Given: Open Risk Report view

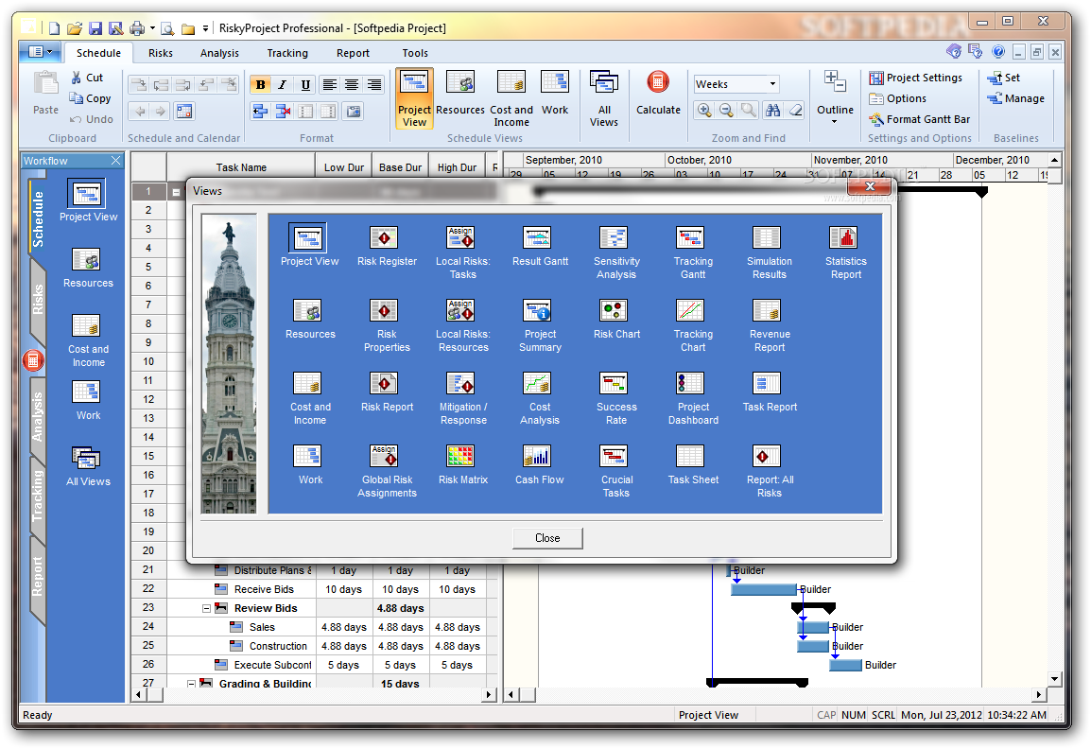Looking at the screenshot, I should pyautogui.click(x=387, y=392).
